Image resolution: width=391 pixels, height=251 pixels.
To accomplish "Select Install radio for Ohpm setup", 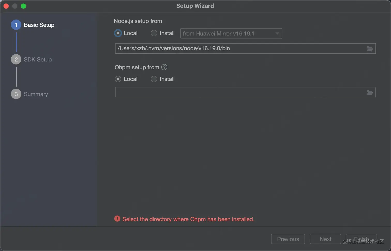I will (x=154, y=79).
